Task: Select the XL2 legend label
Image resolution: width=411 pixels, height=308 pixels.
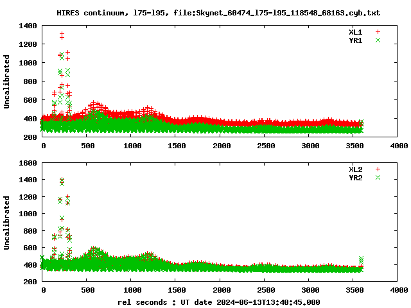Action: (355, 169)
